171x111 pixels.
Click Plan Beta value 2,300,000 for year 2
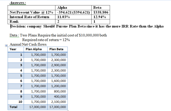pyautogui.click(x=57, y=60)
